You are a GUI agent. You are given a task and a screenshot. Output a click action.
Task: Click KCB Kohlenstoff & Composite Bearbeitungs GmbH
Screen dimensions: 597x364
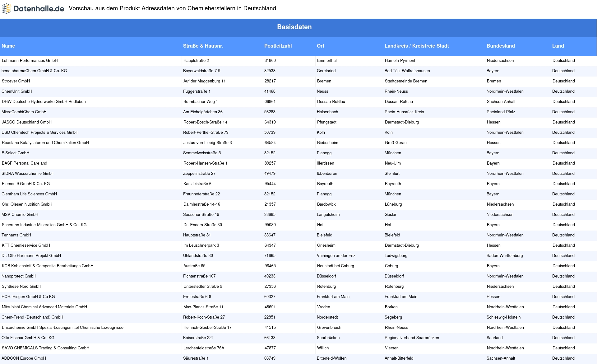click(x=48, y=266)
